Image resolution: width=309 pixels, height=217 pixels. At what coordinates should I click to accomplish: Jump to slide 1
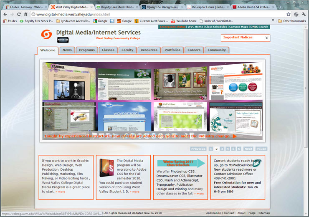coord(211,149)
